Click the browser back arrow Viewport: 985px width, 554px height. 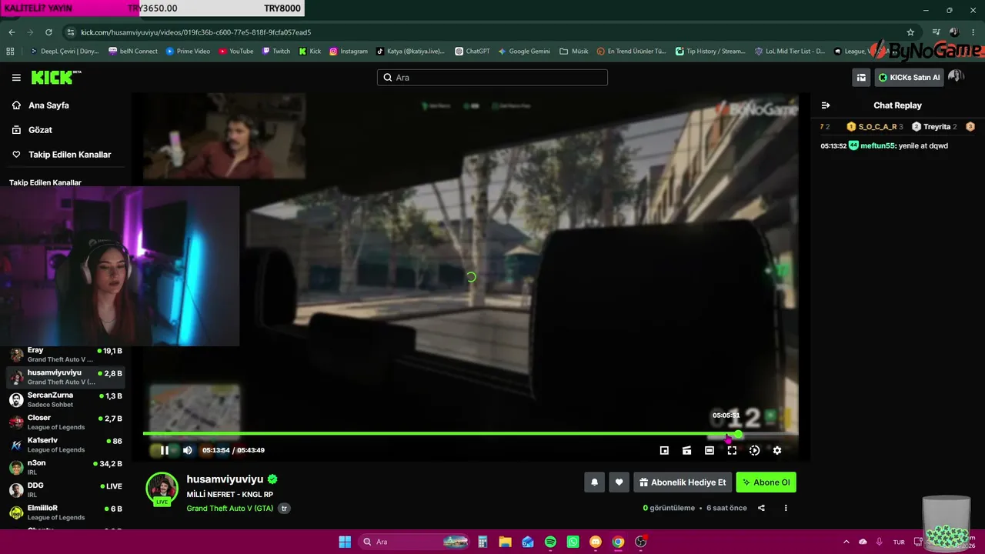(12, 32)
